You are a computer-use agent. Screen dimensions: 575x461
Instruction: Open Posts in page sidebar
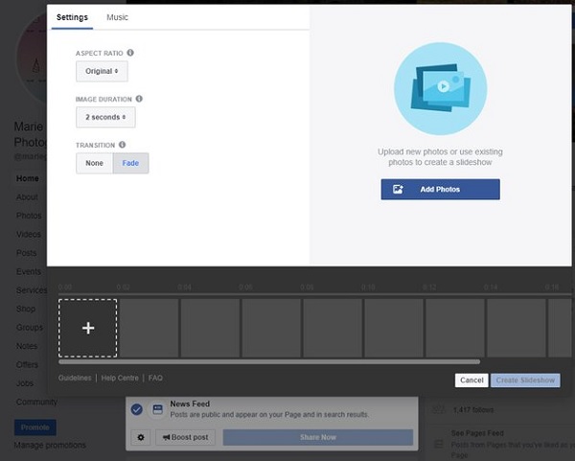click(x=27, y=253)
